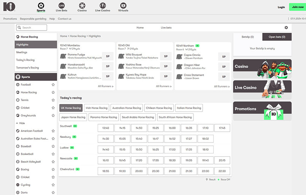Star Greyhounds as a favorite
306x195 pixels.
coord(53,115)
